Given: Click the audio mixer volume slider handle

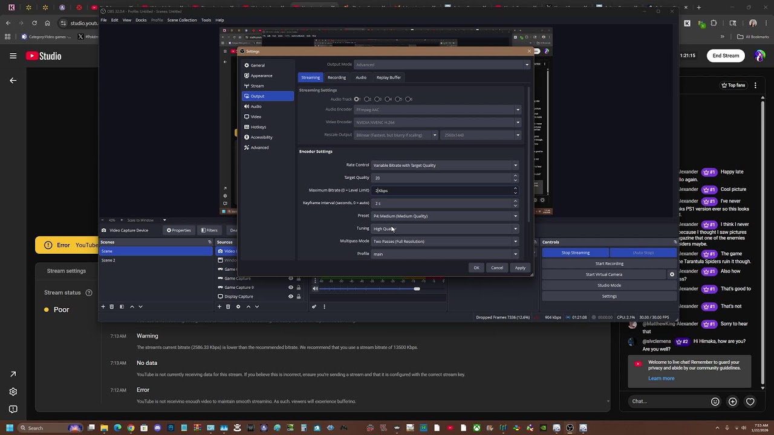Looking at the screenshot, I should click(417, 289).
